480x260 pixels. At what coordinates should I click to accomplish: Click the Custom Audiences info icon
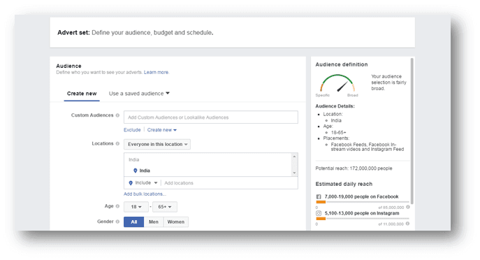pyautogui.click(x=117, y=115)
